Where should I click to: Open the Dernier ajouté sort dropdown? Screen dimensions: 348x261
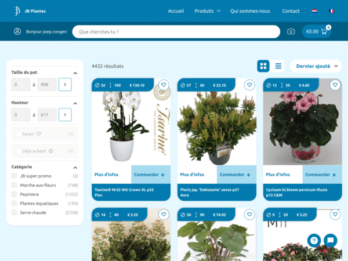[316, 66]
